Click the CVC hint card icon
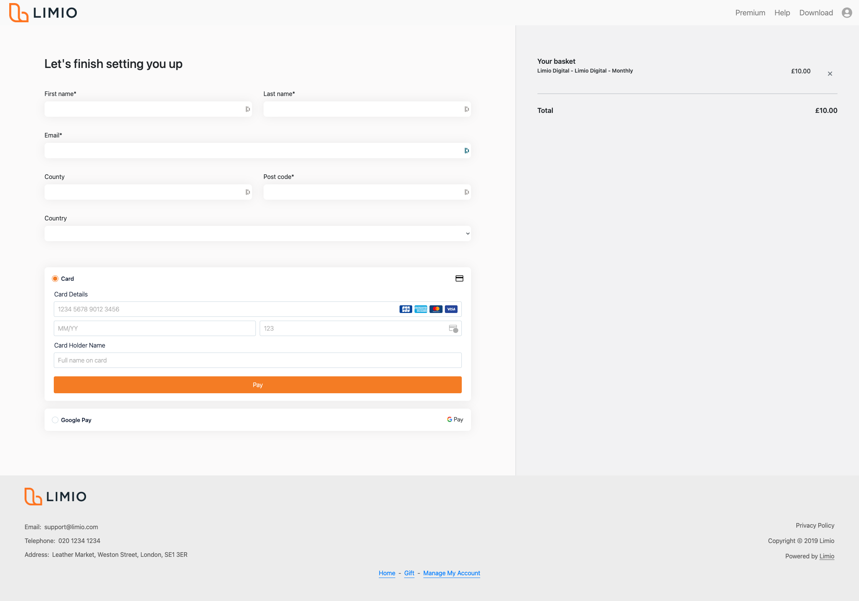859x601 pixels. click(x=453, y=329)
